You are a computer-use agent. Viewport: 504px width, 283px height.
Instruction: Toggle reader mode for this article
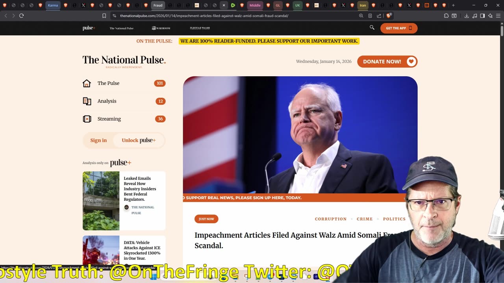coord(370,16)
